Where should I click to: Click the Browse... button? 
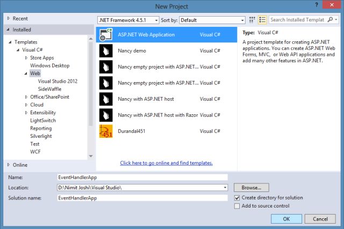(252, 188)
